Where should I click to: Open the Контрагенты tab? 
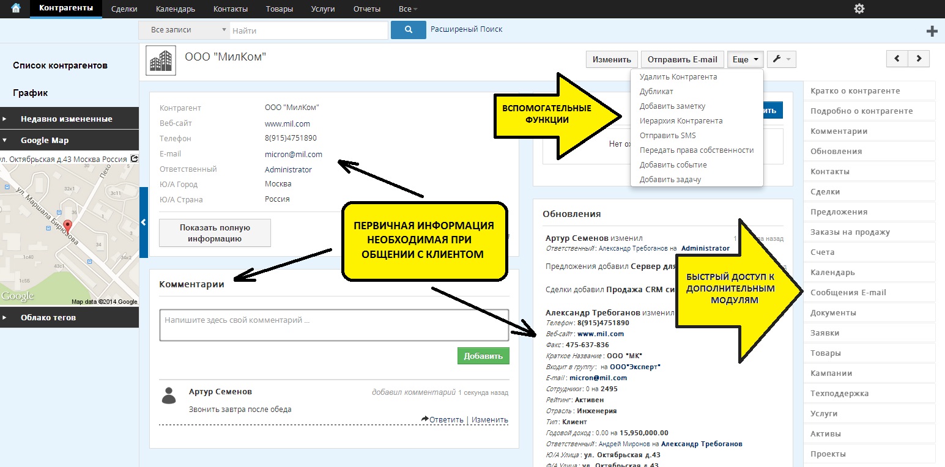click(x=66, y=9)
